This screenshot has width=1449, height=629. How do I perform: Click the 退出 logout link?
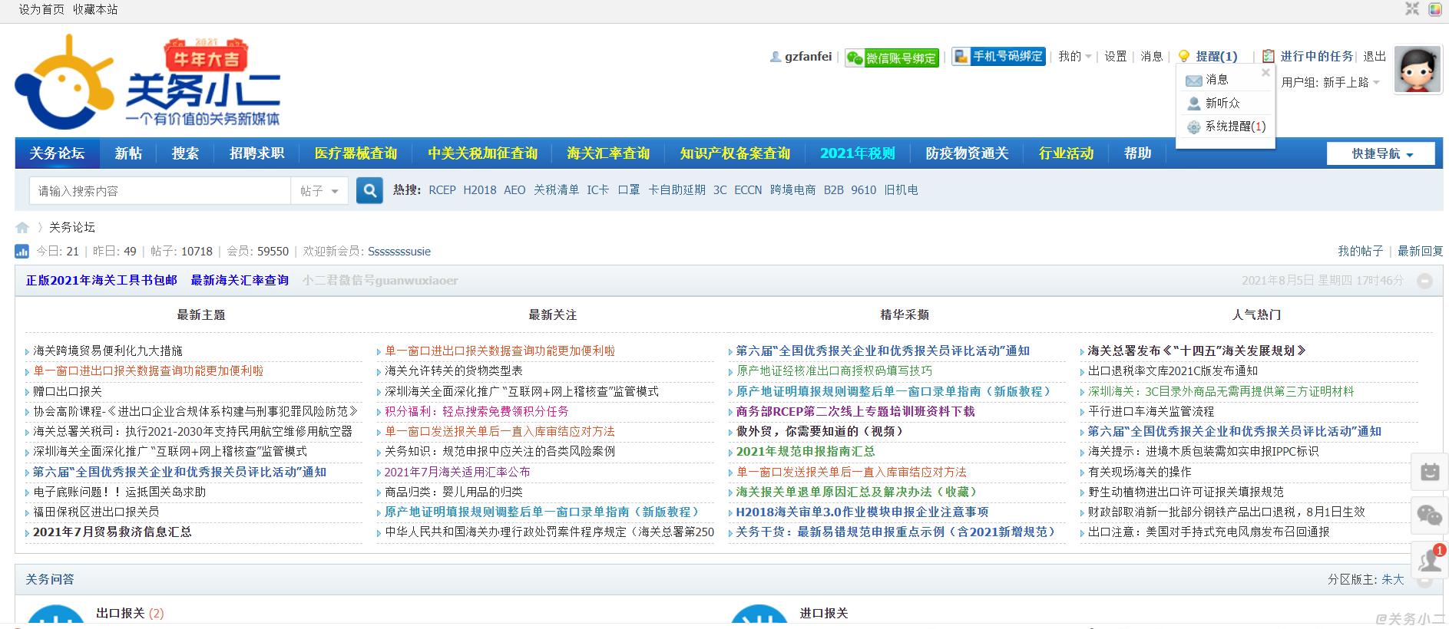click(x=1375, y=56)
